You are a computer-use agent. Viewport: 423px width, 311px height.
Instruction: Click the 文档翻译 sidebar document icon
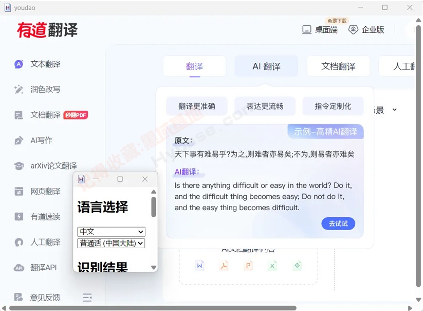tap(19, 115)
